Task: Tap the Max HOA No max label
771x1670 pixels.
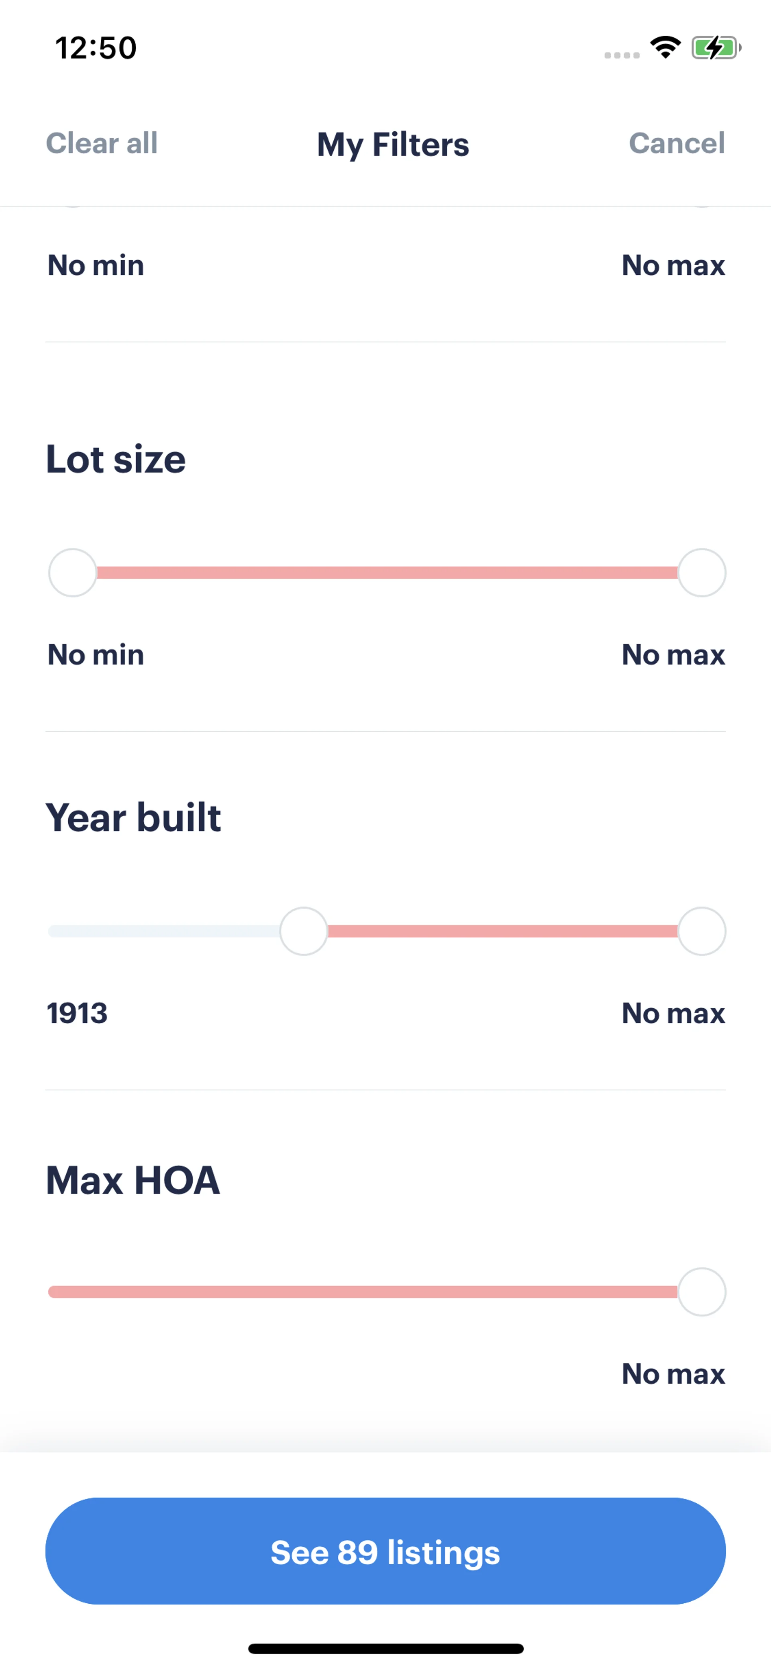Action: [x=673, y=1373]
